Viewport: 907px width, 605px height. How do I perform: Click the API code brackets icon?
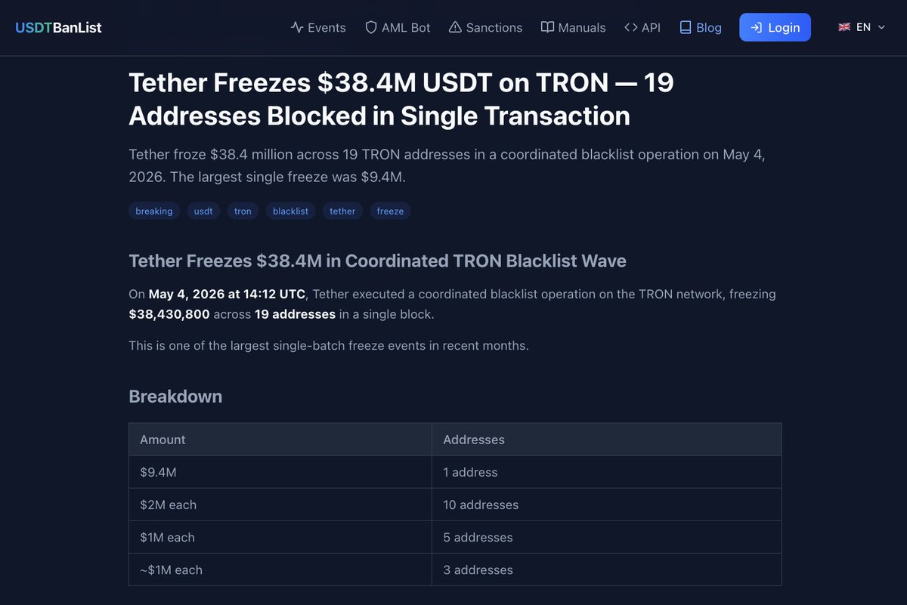[631, 27]
